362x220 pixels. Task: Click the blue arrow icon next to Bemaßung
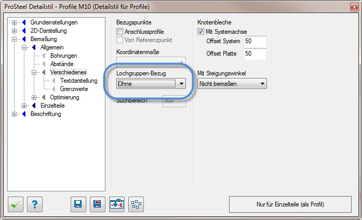24,39
